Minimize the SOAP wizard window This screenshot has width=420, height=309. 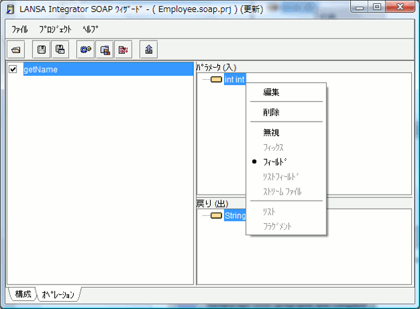(360, 7)
